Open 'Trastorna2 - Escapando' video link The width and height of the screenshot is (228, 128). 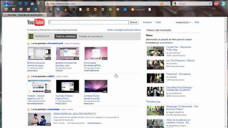[x=178, y=74]
